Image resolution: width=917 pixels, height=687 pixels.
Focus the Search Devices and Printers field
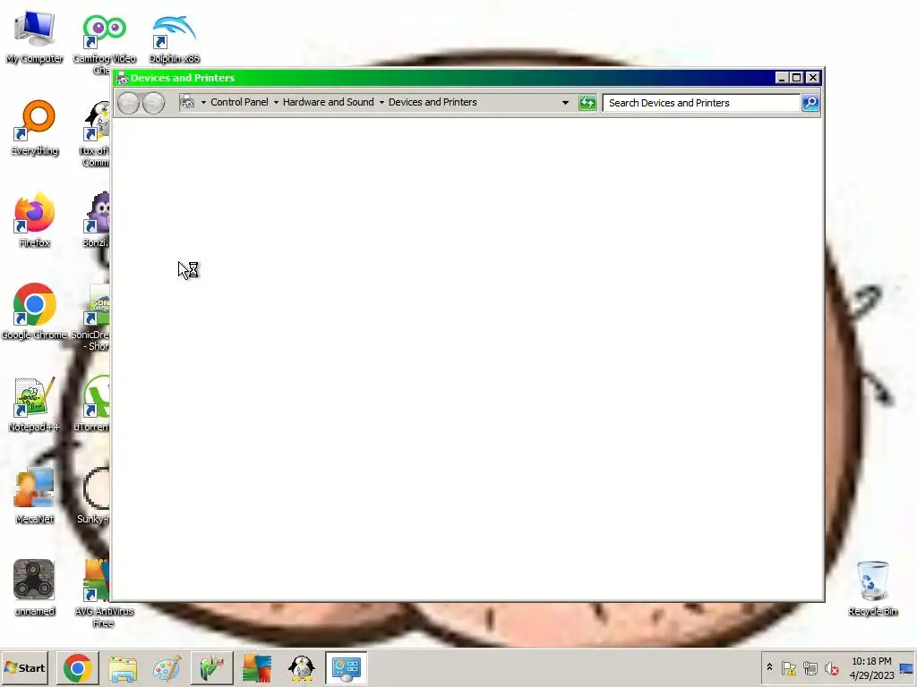[x=701, y=103]
